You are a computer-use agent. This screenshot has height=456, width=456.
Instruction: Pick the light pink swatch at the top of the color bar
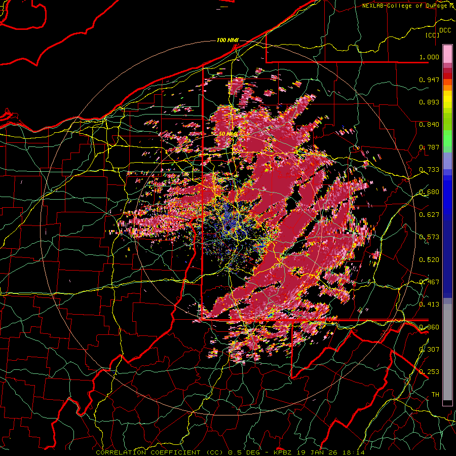[447, 54]
